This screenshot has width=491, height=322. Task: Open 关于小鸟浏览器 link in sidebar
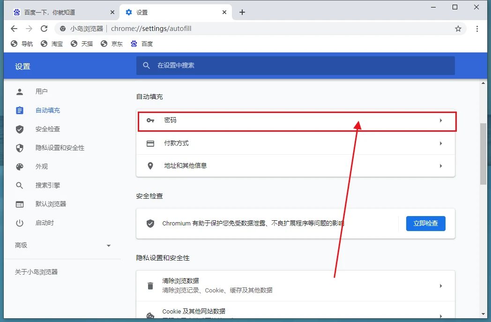click(x=36, y=272)
